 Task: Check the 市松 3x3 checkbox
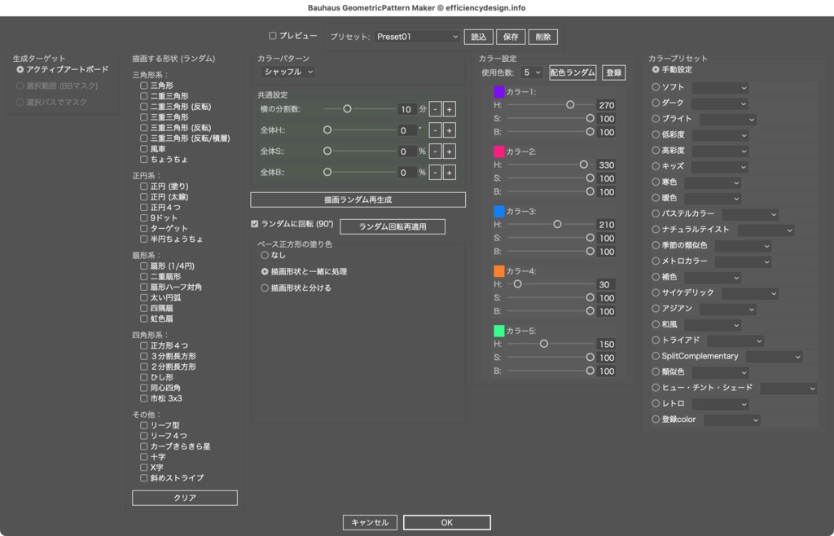(143, 398)
